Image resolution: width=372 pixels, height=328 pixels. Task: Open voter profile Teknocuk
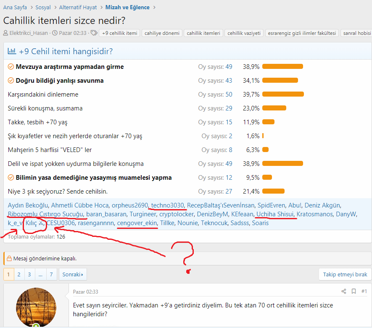[214, 223]
